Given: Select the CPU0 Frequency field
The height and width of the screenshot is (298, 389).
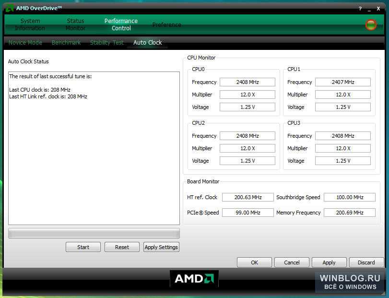Looking at the screenshot, I should [x=248, y=82].
